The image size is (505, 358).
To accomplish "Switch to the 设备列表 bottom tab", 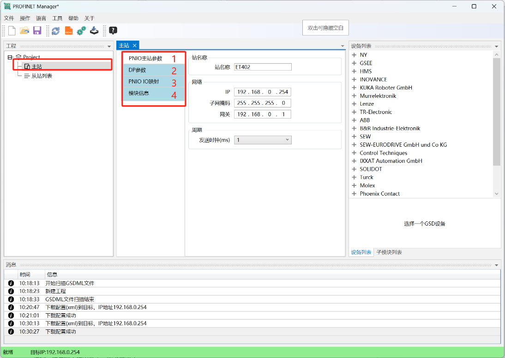I will 361,252.
